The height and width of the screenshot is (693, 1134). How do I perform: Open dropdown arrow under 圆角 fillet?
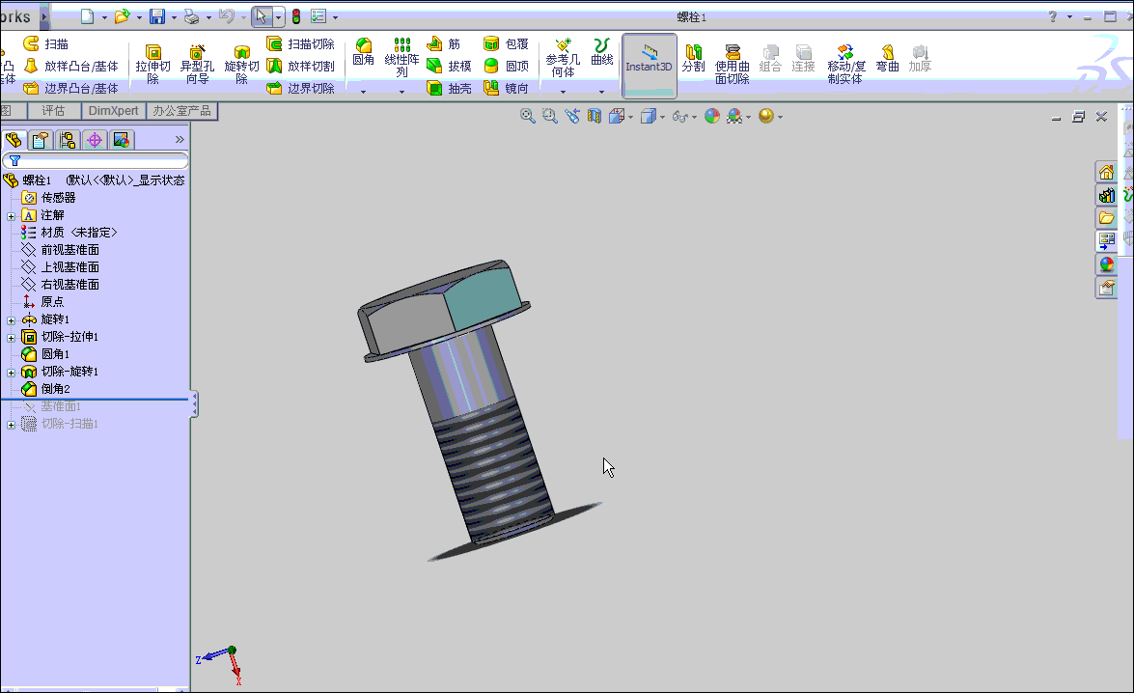coord(363,92)
